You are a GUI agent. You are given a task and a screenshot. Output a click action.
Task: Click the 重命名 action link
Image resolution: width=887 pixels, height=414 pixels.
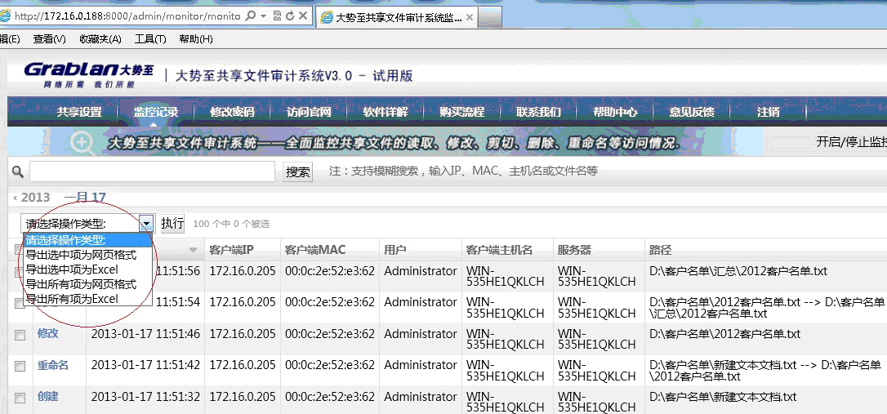(x=52, y=366)
